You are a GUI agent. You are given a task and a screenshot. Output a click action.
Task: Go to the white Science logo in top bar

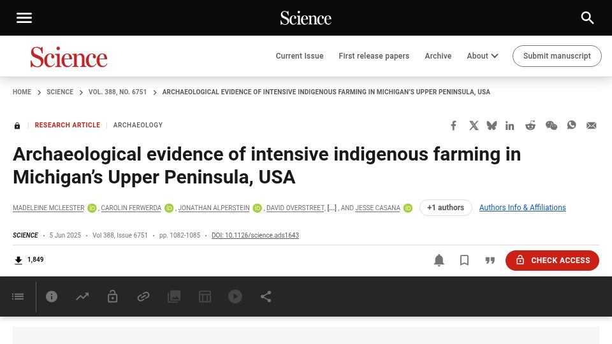coord(305,18)
